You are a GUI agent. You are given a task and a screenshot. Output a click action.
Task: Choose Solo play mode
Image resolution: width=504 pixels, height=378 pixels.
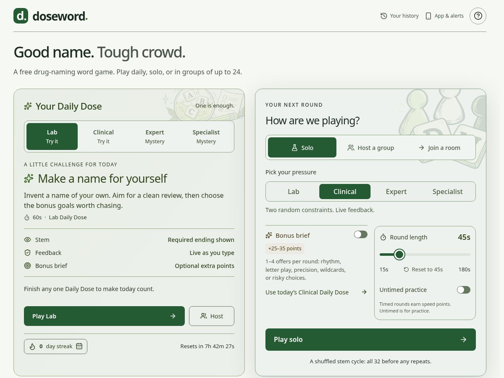[x=302, y=147]
